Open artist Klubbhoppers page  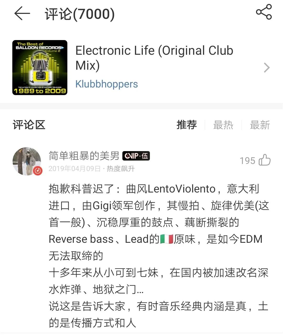coord(107,84)
